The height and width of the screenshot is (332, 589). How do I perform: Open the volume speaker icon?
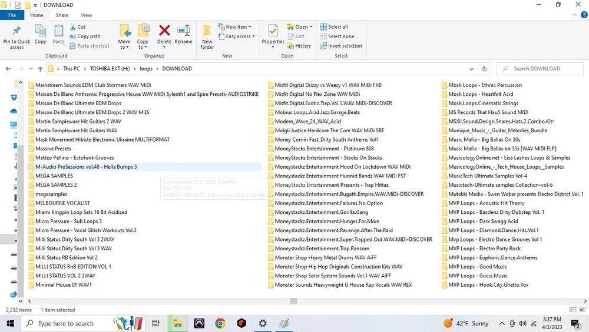point(522,323)
